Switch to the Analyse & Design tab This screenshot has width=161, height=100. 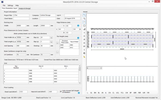(x=24, y=9)
